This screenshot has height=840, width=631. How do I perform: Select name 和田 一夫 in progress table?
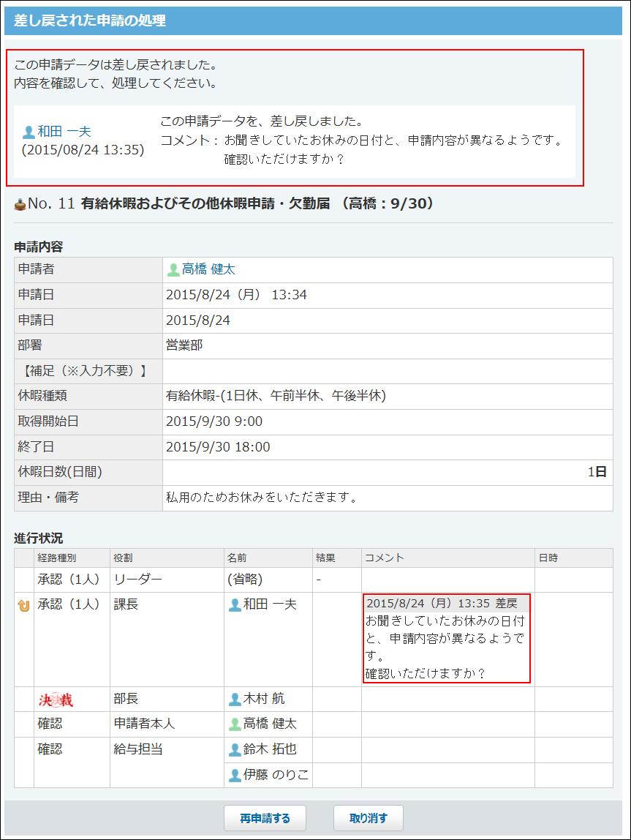pyautogui.click(x=270, y=604)
